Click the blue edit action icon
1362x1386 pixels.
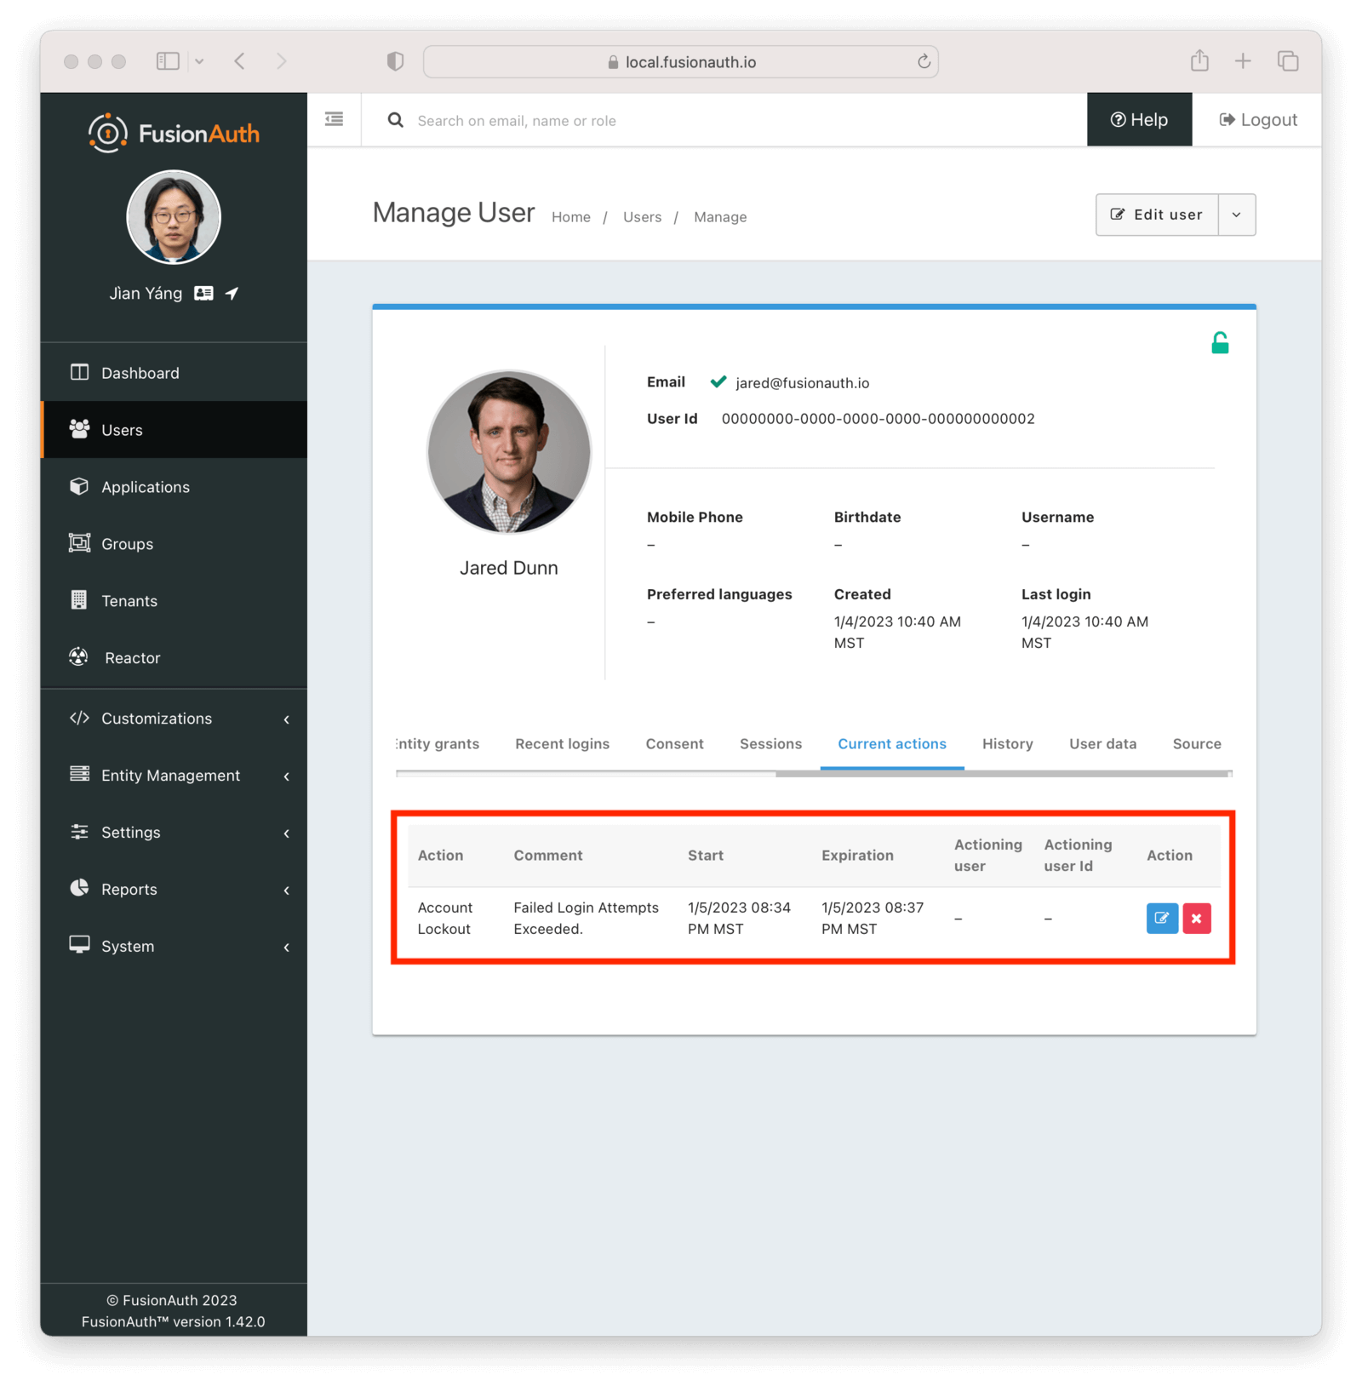coord(1161,919)
